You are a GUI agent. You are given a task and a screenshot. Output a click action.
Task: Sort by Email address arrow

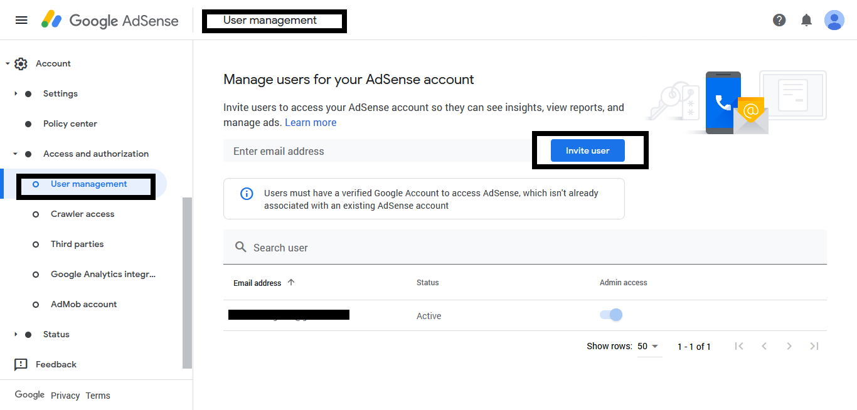(291, 283)
